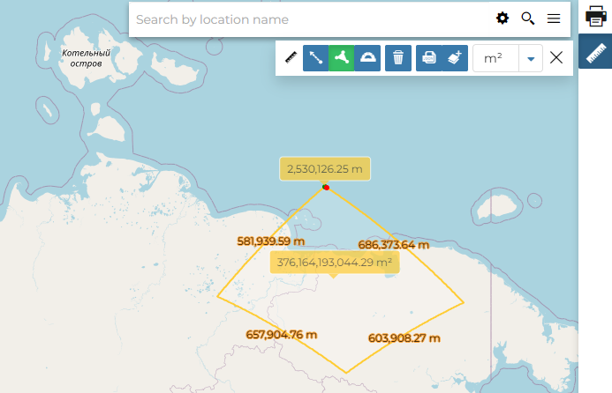The height and width of the screenshot is (393, 612).
Task: Select the measure area tool
Action: pyautogui.click(x=342, y=58)
